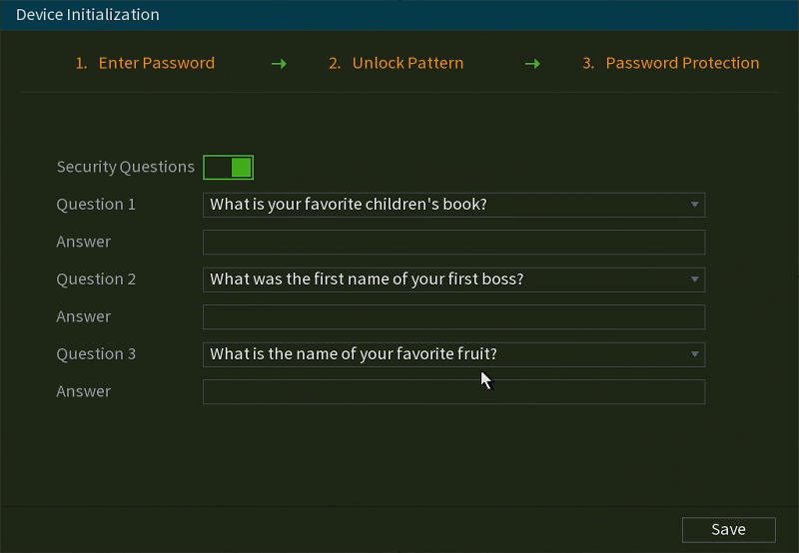This screenshot has width=799, height=553.
Task: Focus the Question 2 Answer field
Action: click(x=453, y=316)
